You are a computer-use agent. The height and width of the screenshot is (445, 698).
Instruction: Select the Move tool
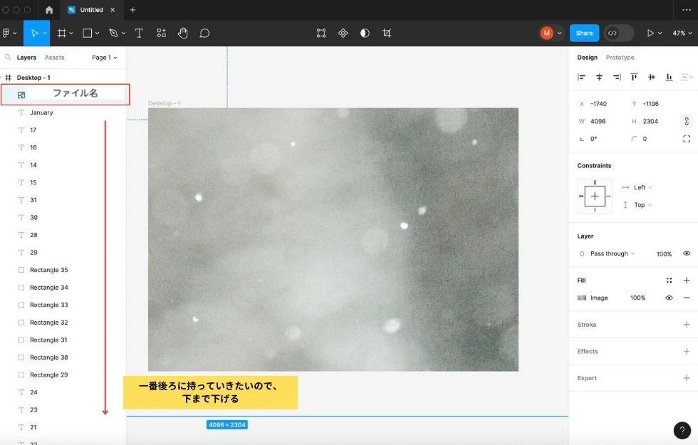pyautogui.click(x=34, y=33)
